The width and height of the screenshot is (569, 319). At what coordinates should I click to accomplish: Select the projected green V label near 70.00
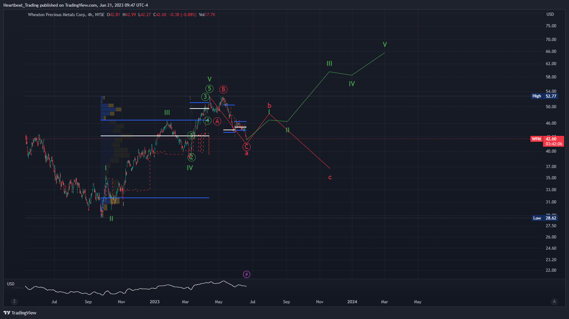(x=385, y=44)
